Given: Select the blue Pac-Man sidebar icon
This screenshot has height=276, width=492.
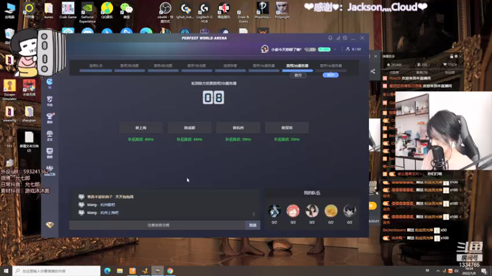Looking at the screenshot, I should [x=50, y=82].
